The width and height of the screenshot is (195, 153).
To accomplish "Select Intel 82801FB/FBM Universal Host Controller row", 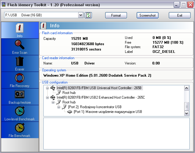I will tap(99, 88).
